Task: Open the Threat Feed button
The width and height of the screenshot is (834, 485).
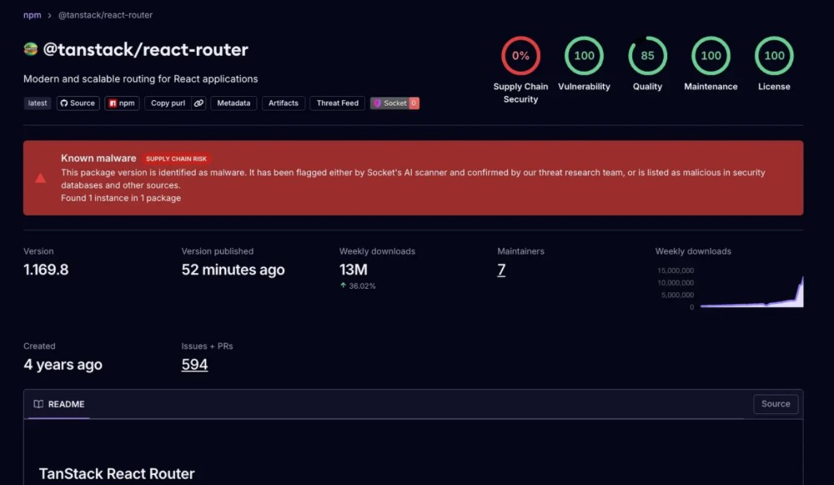Action: point(337,104)
